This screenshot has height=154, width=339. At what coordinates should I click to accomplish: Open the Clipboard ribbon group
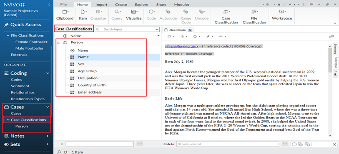coord(65,15)
